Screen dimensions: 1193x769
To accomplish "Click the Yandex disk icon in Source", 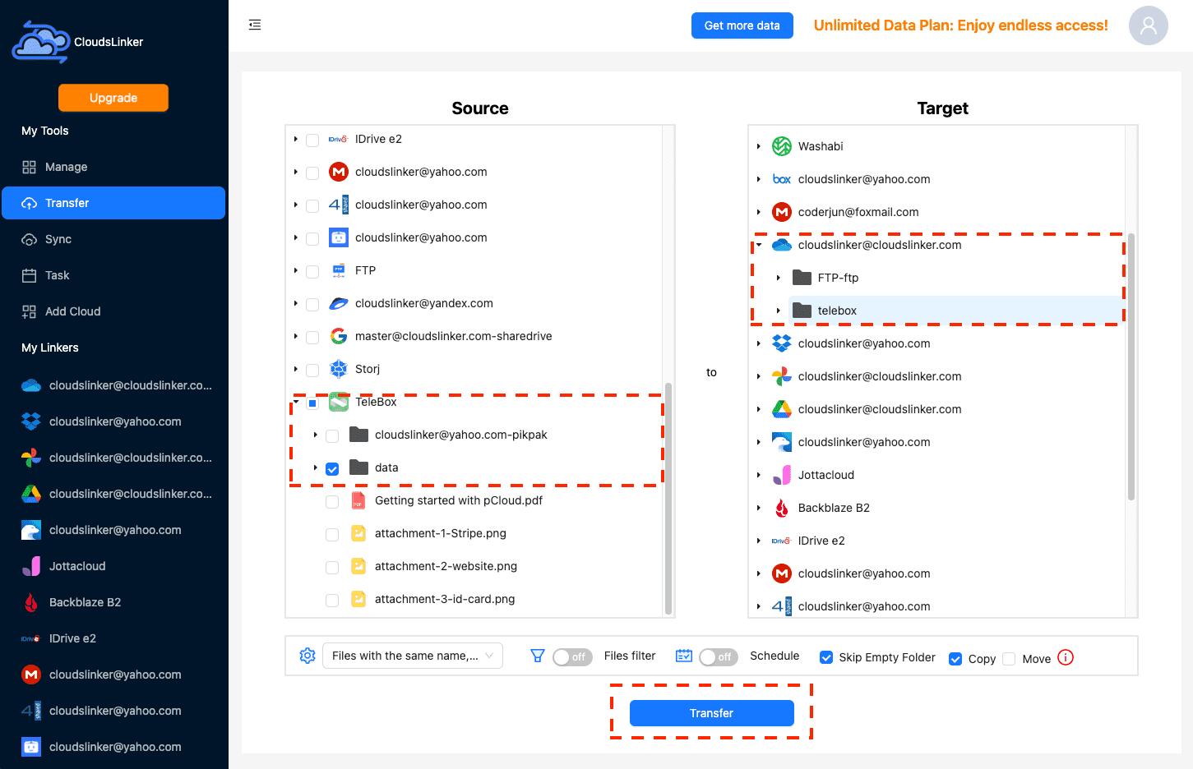I will coord(339,303).
